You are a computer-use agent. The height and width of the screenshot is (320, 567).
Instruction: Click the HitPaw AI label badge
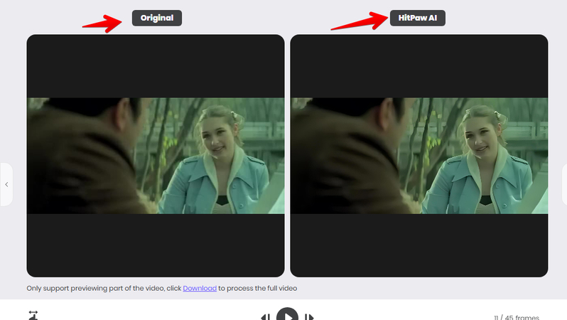418,18
